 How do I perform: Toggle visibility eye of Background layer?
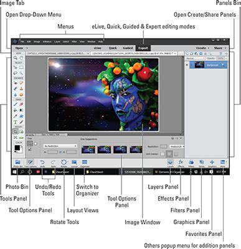tap(187, 65)
